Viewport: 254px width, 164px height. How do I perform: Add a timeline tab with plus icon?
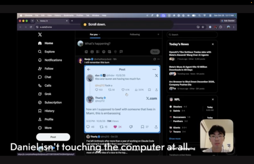pyautogui.click(x=158, y=34)
